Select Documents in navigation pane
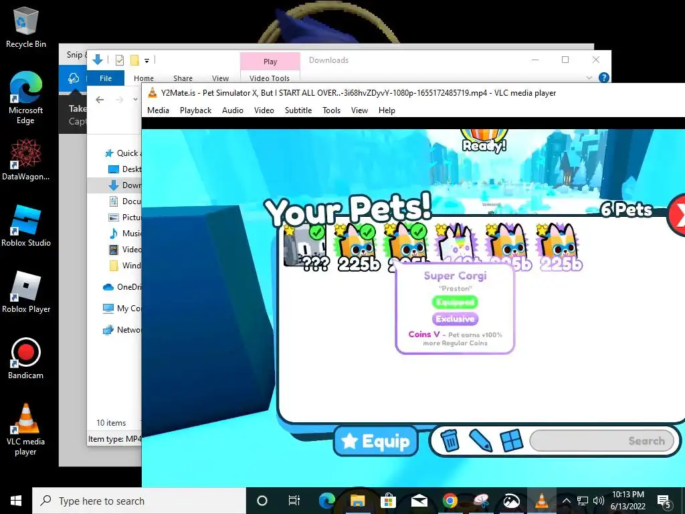The width and height of the screenshot is (685, 514). [x=124, y=201]
